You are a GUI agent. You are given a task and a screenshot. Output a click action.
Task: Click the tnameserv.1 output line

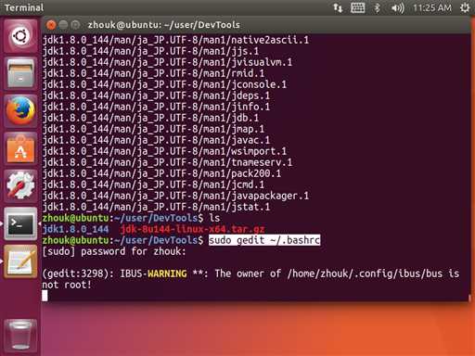click(167, 162)
